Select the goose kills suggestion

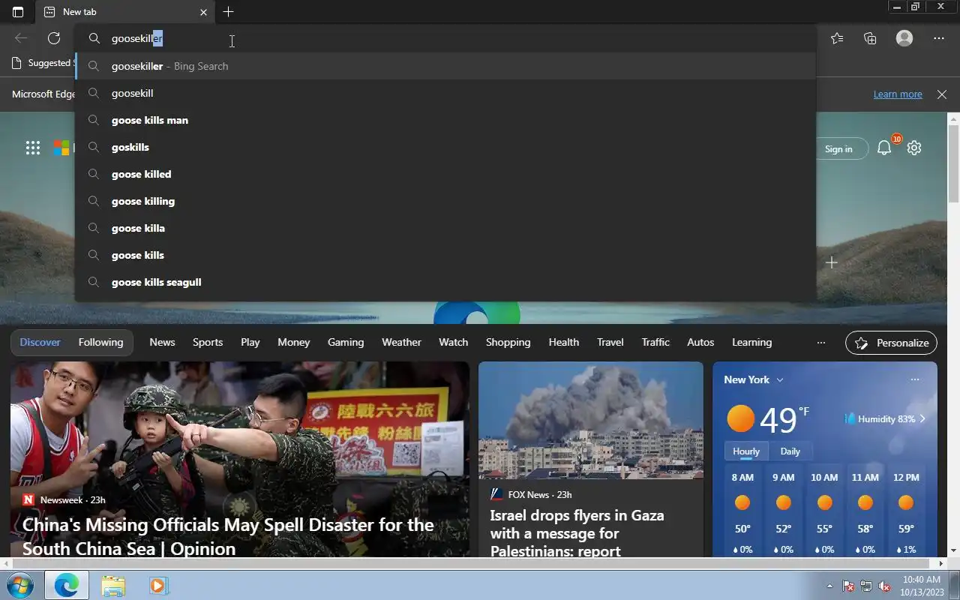tap(445, 255)
